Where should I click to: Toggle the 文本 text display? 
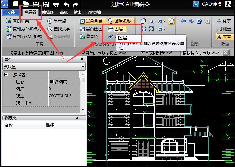224,37
